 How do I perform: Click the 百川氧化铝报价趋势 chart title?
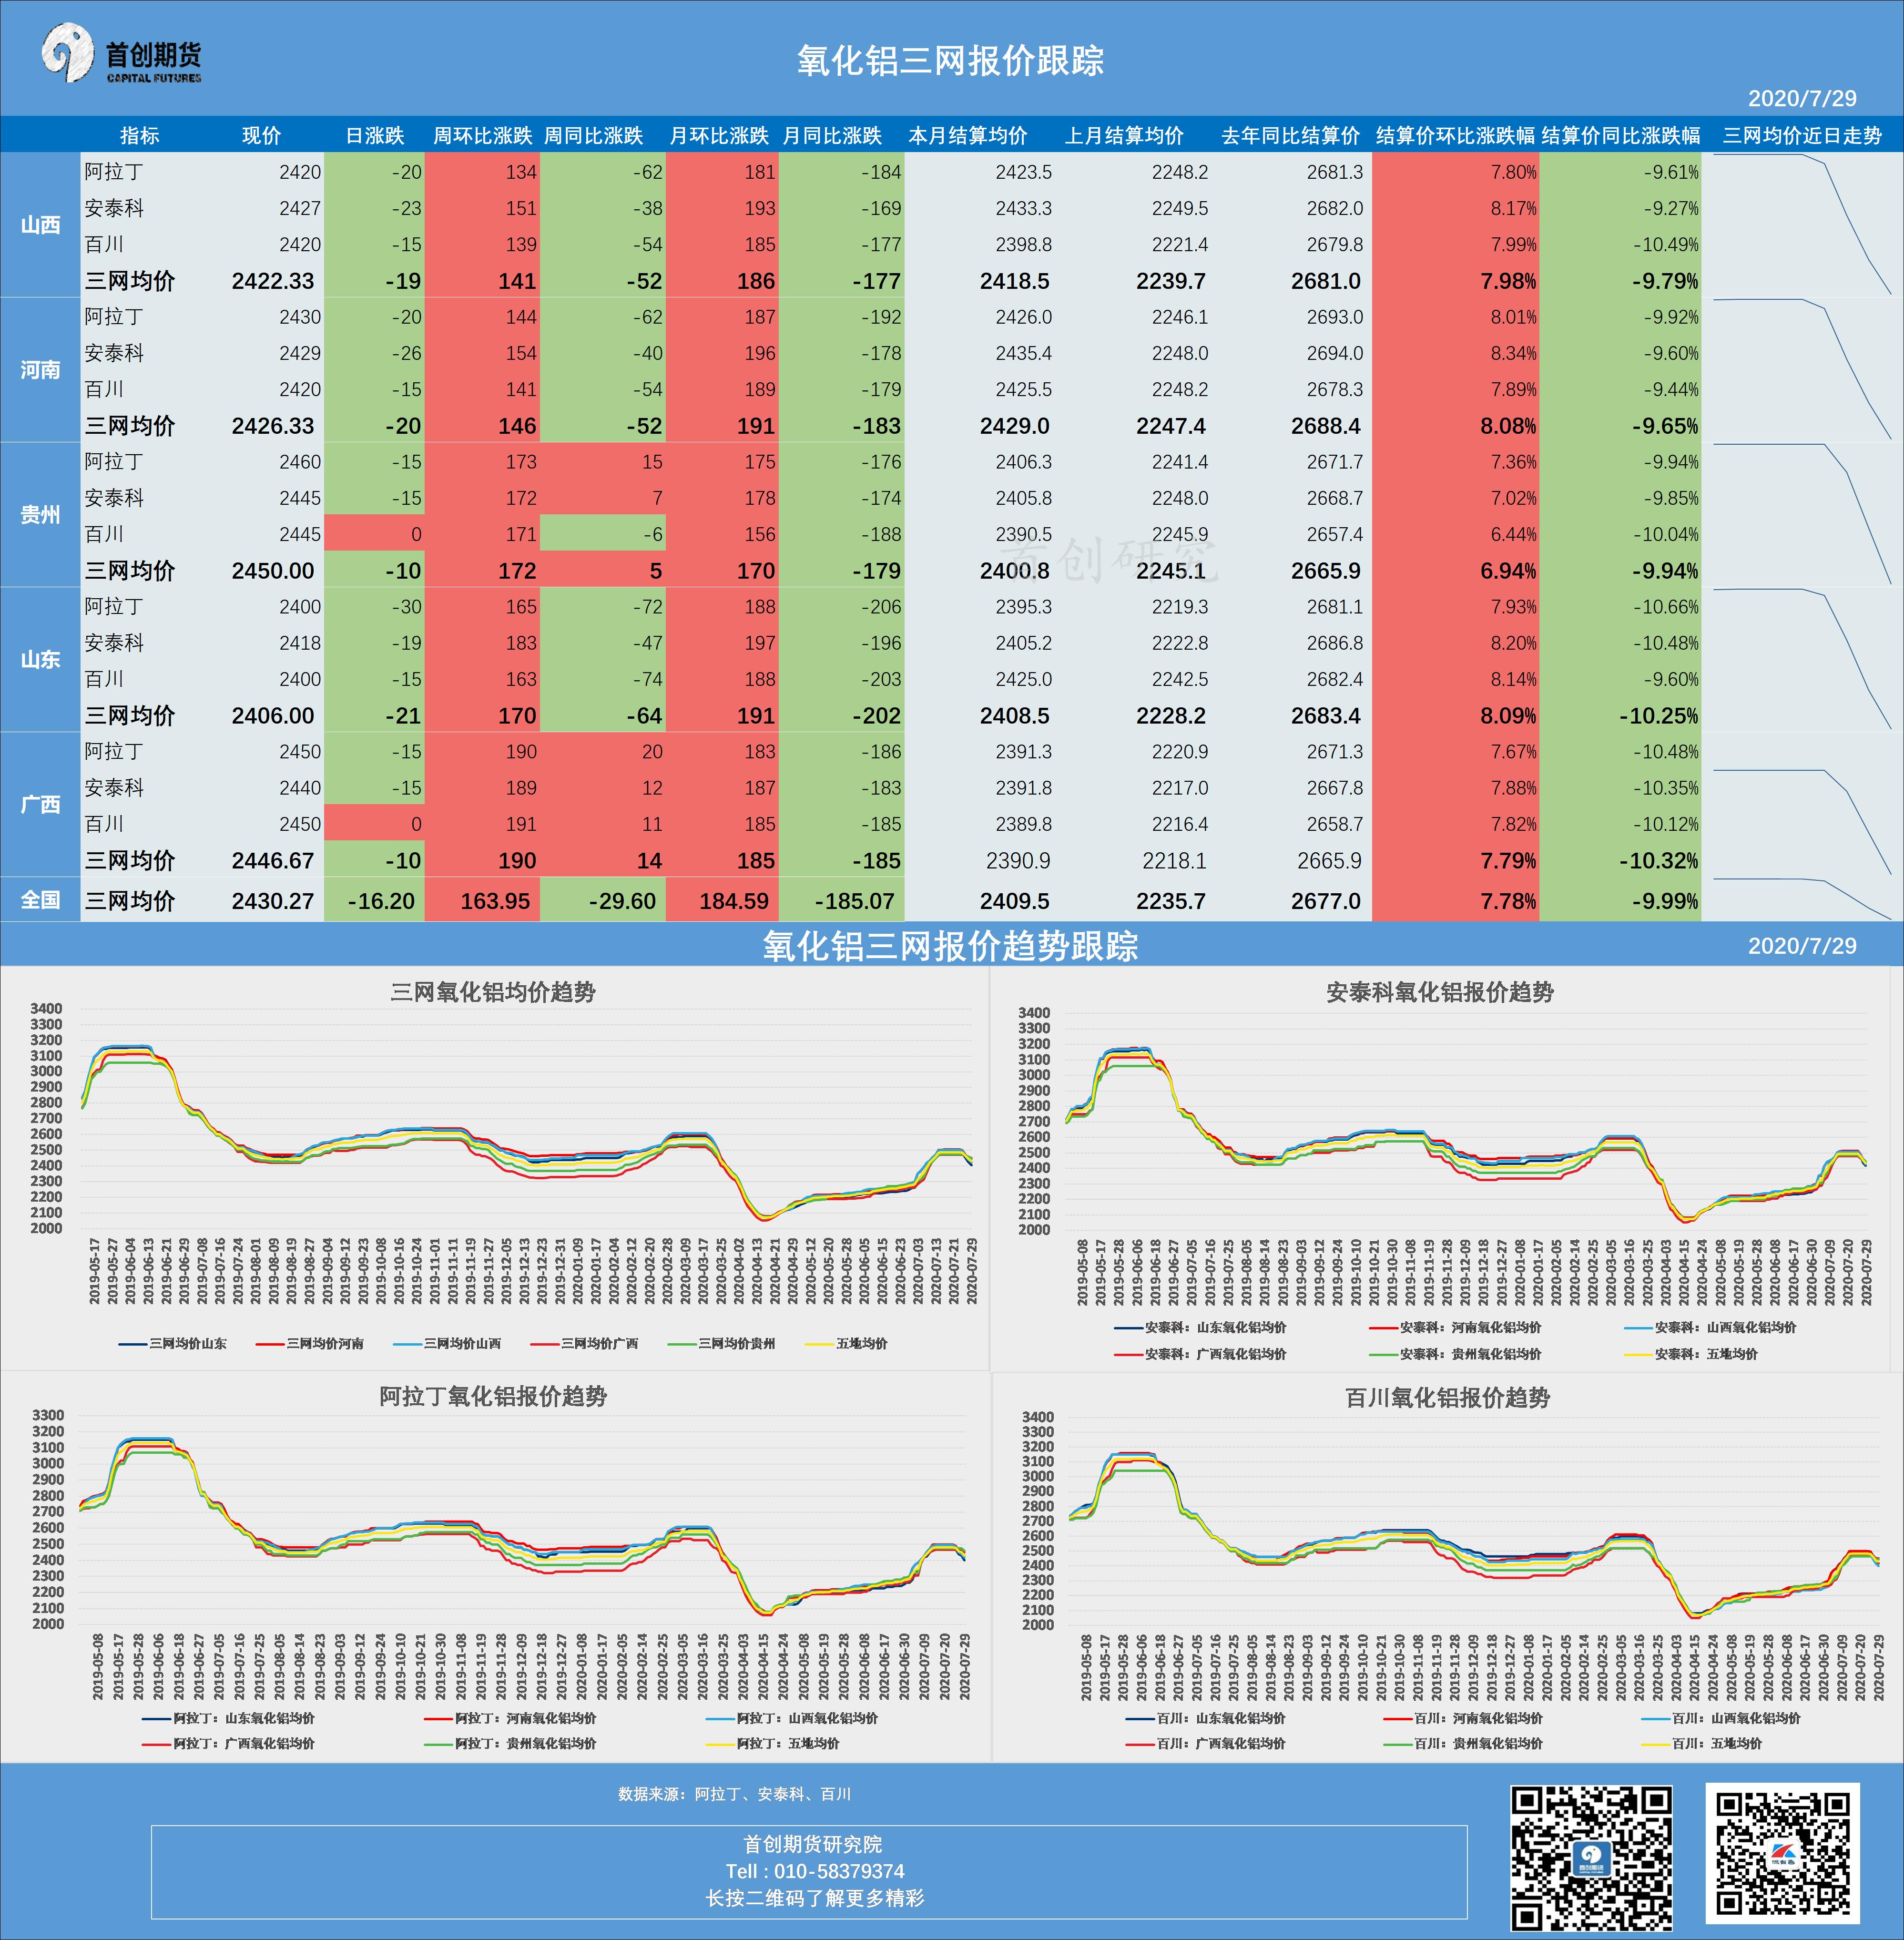point(1447,1397)
